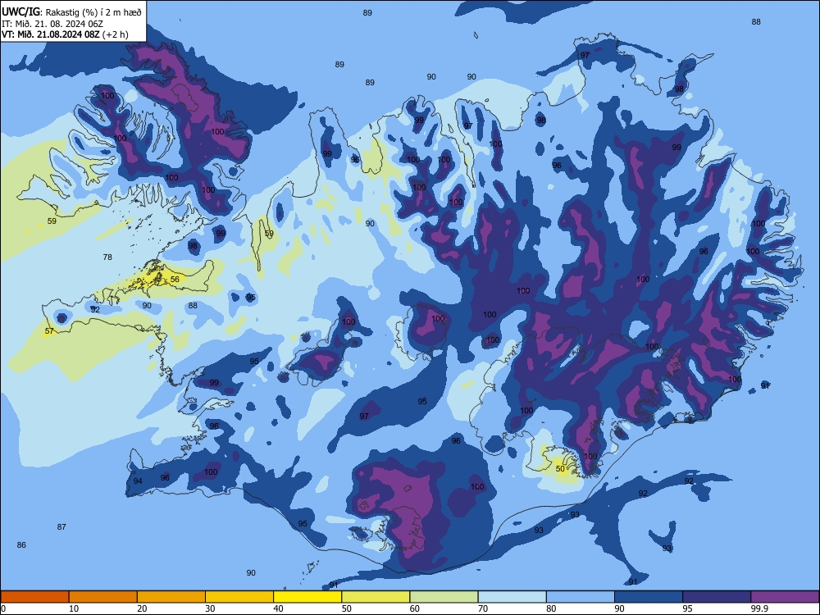Click the '70' label on the color scale

point(483,608)
